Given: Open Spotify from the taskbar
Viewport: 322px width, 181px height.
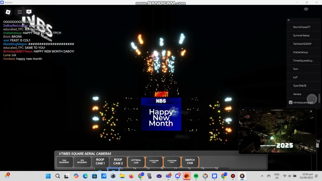Looking at the screenshot, I should click(196, 176).
